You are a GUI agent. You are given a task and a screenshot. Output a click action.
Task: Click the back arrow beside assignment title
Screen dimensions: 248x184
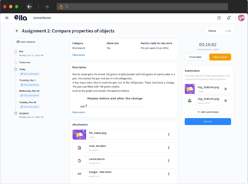[x=17, y=31]
